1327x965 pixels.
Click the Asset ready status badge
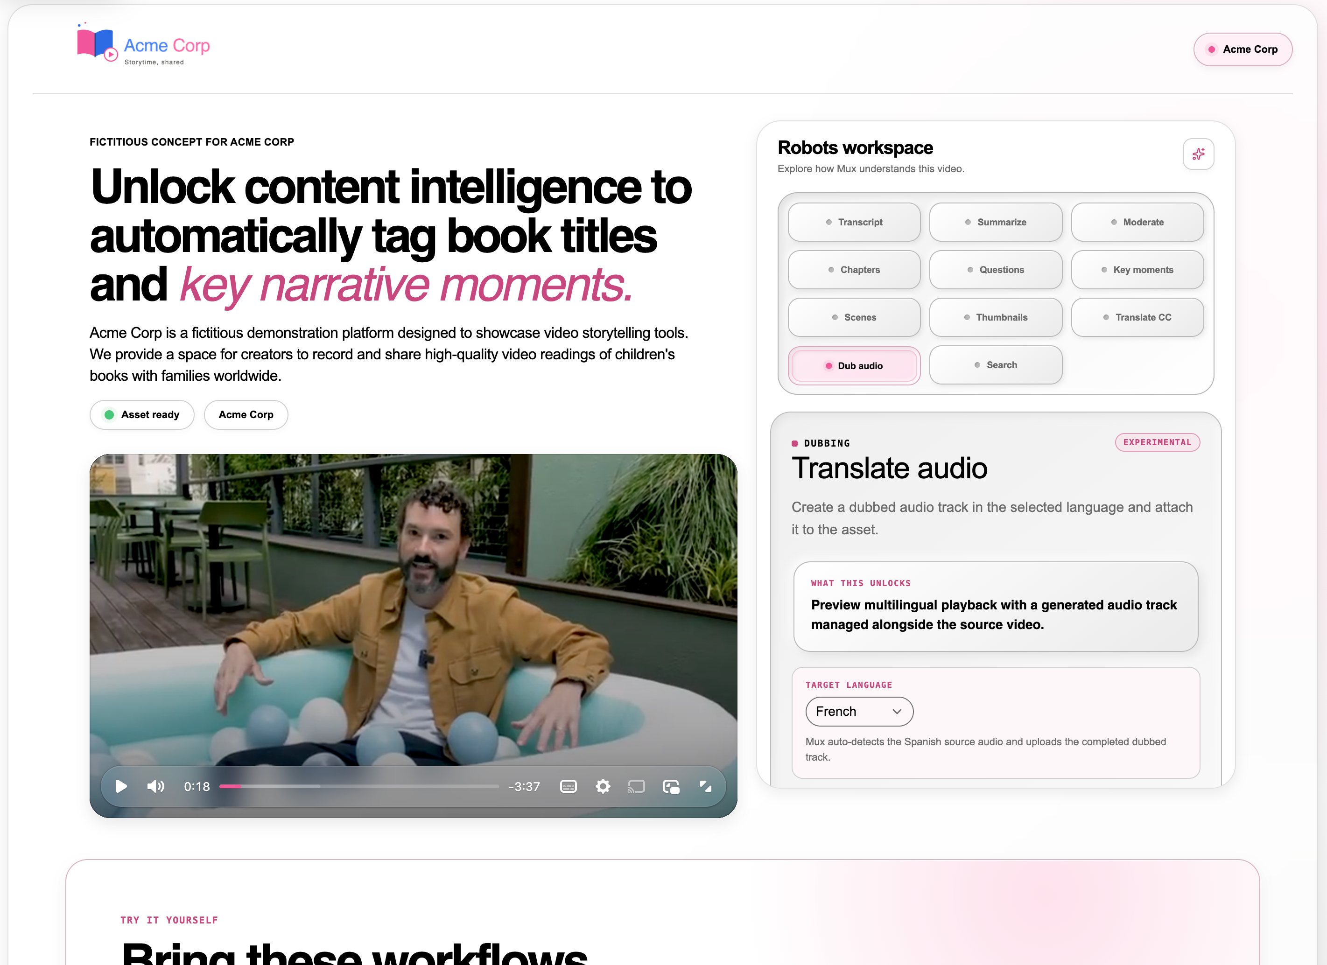point(141,415)
